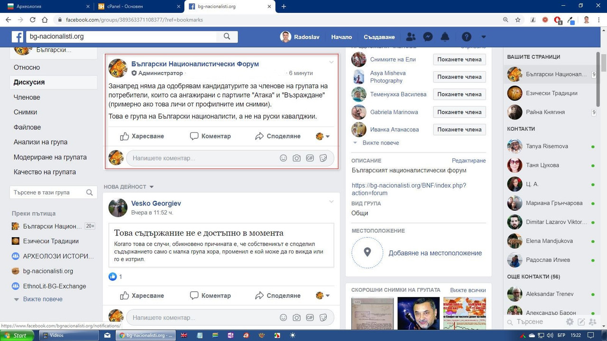Click the camera icon in second comment box
This screenshot has width=607, height=341.
[x=296, y=318]
